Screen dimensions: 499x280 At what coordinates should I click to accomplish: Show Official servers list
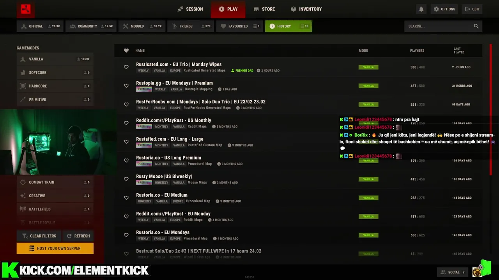coord(40,26)
